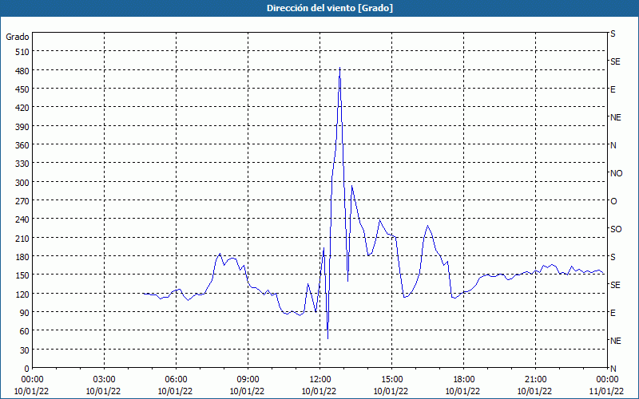639x399 pixels.
Task: Click the 'NO' compass label on right axis
Action: click(x=616, y=173)
